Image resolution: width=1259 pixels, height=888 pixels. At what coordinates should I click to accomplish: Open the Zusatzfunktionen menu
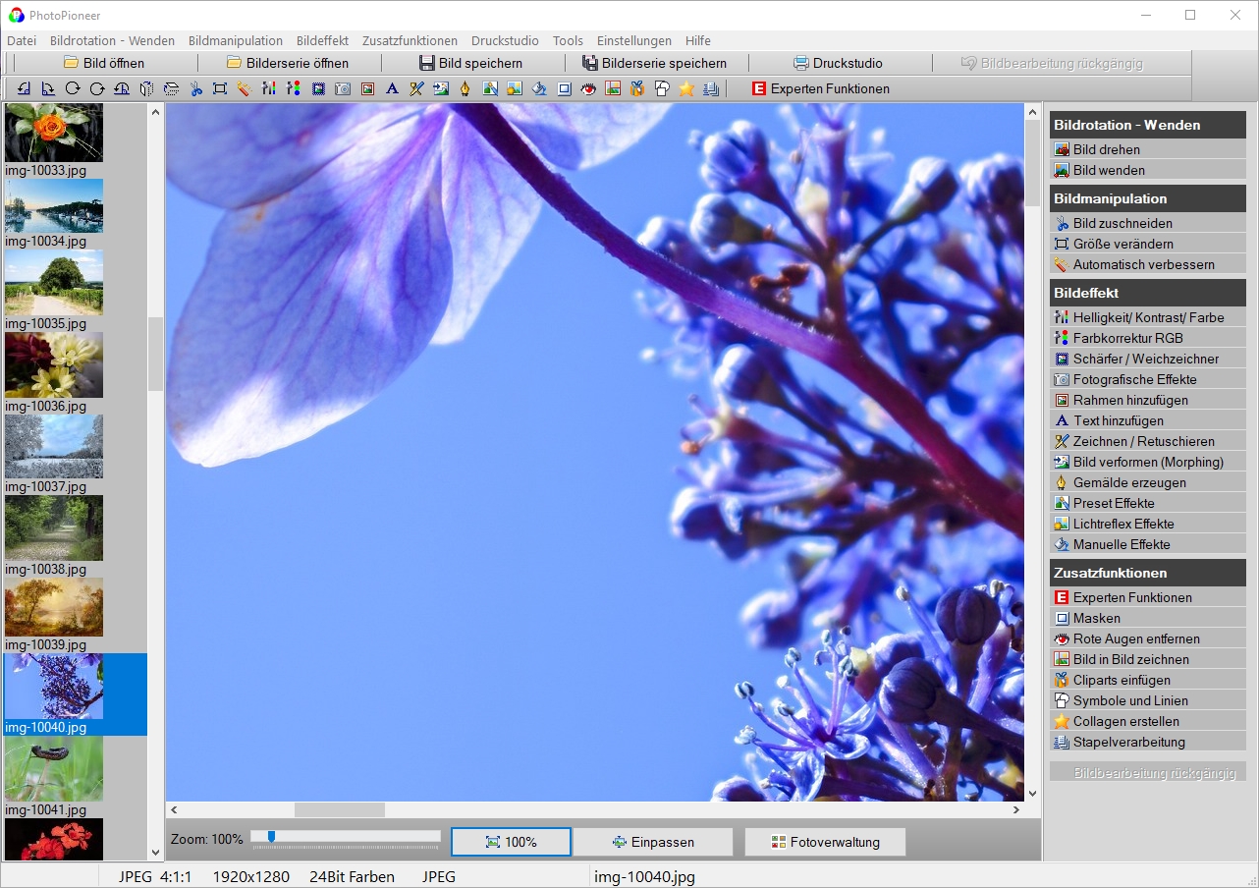tap(410, 40)
